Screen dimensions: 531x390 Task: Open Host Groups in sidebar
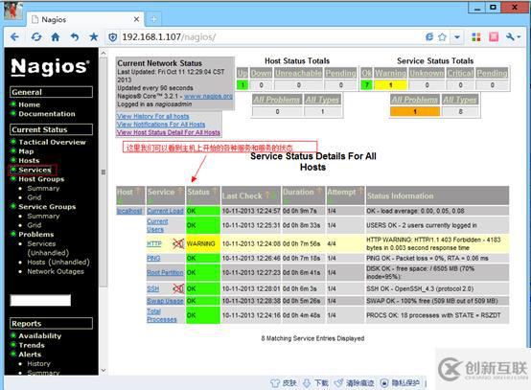pyautogui.click(x=41, y=179)
